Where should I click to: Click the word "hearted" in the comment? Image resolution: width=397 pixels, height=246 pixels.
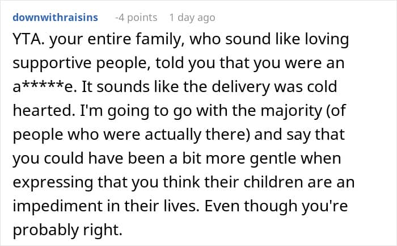click(x=41, y=110)
